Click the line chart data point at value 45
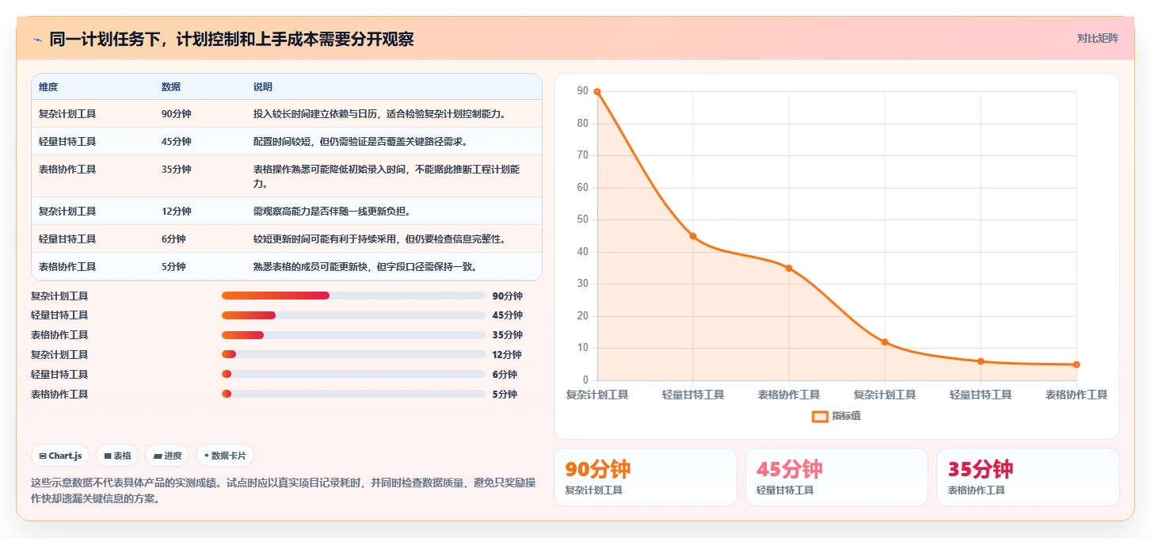 coord(693,236)
